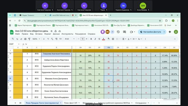Click the search menus magnifier icon
This screenshot has width=188, height=106.
[x=13, y=39]
